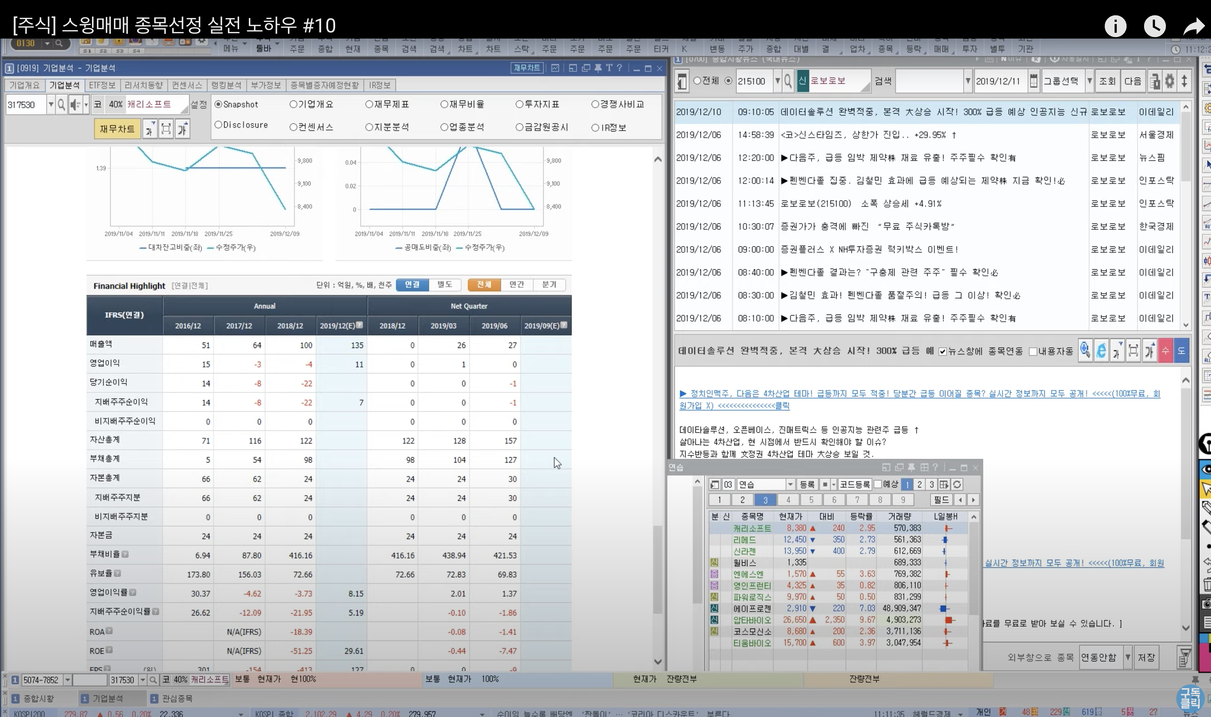Select the 전체 radio in news panel
Screen dimensions: 1211x717
click(697, 81)
